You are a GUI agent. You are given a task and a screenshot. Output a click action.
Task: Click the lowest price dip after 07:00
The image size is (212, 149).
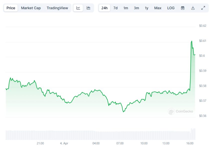123,112
